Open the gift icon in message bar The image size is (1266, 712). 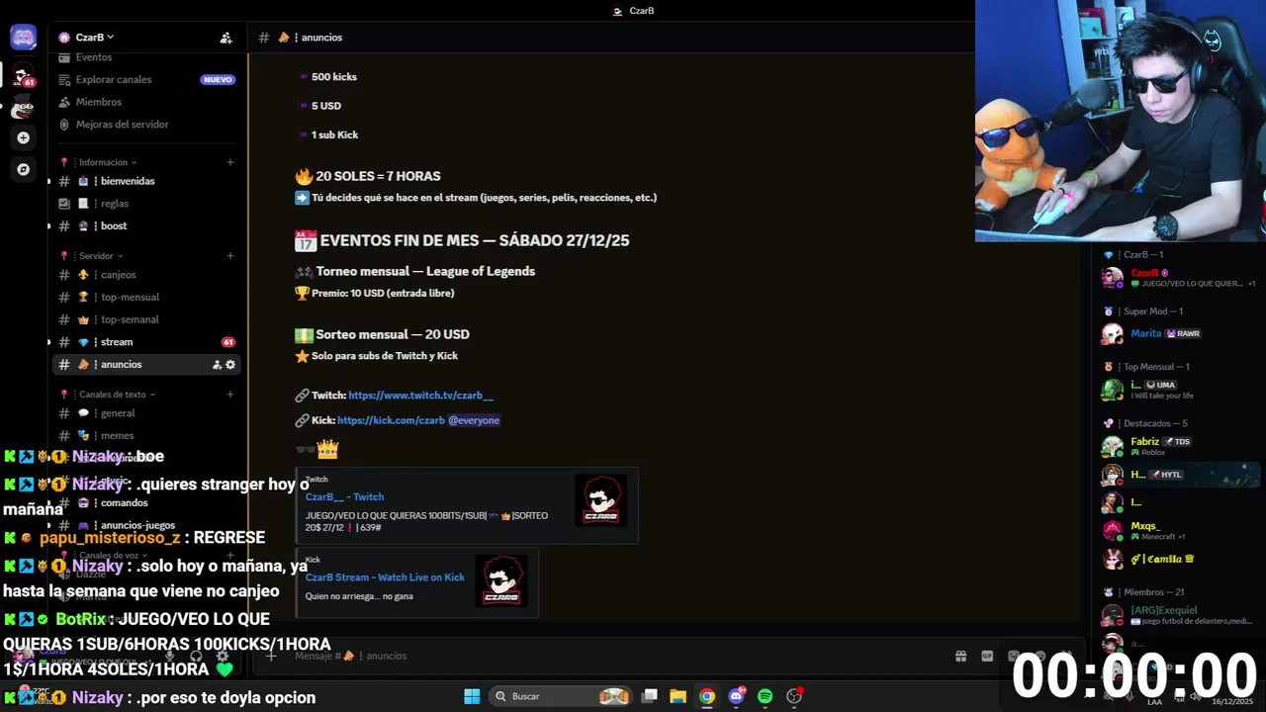click(x=960, y=656)
